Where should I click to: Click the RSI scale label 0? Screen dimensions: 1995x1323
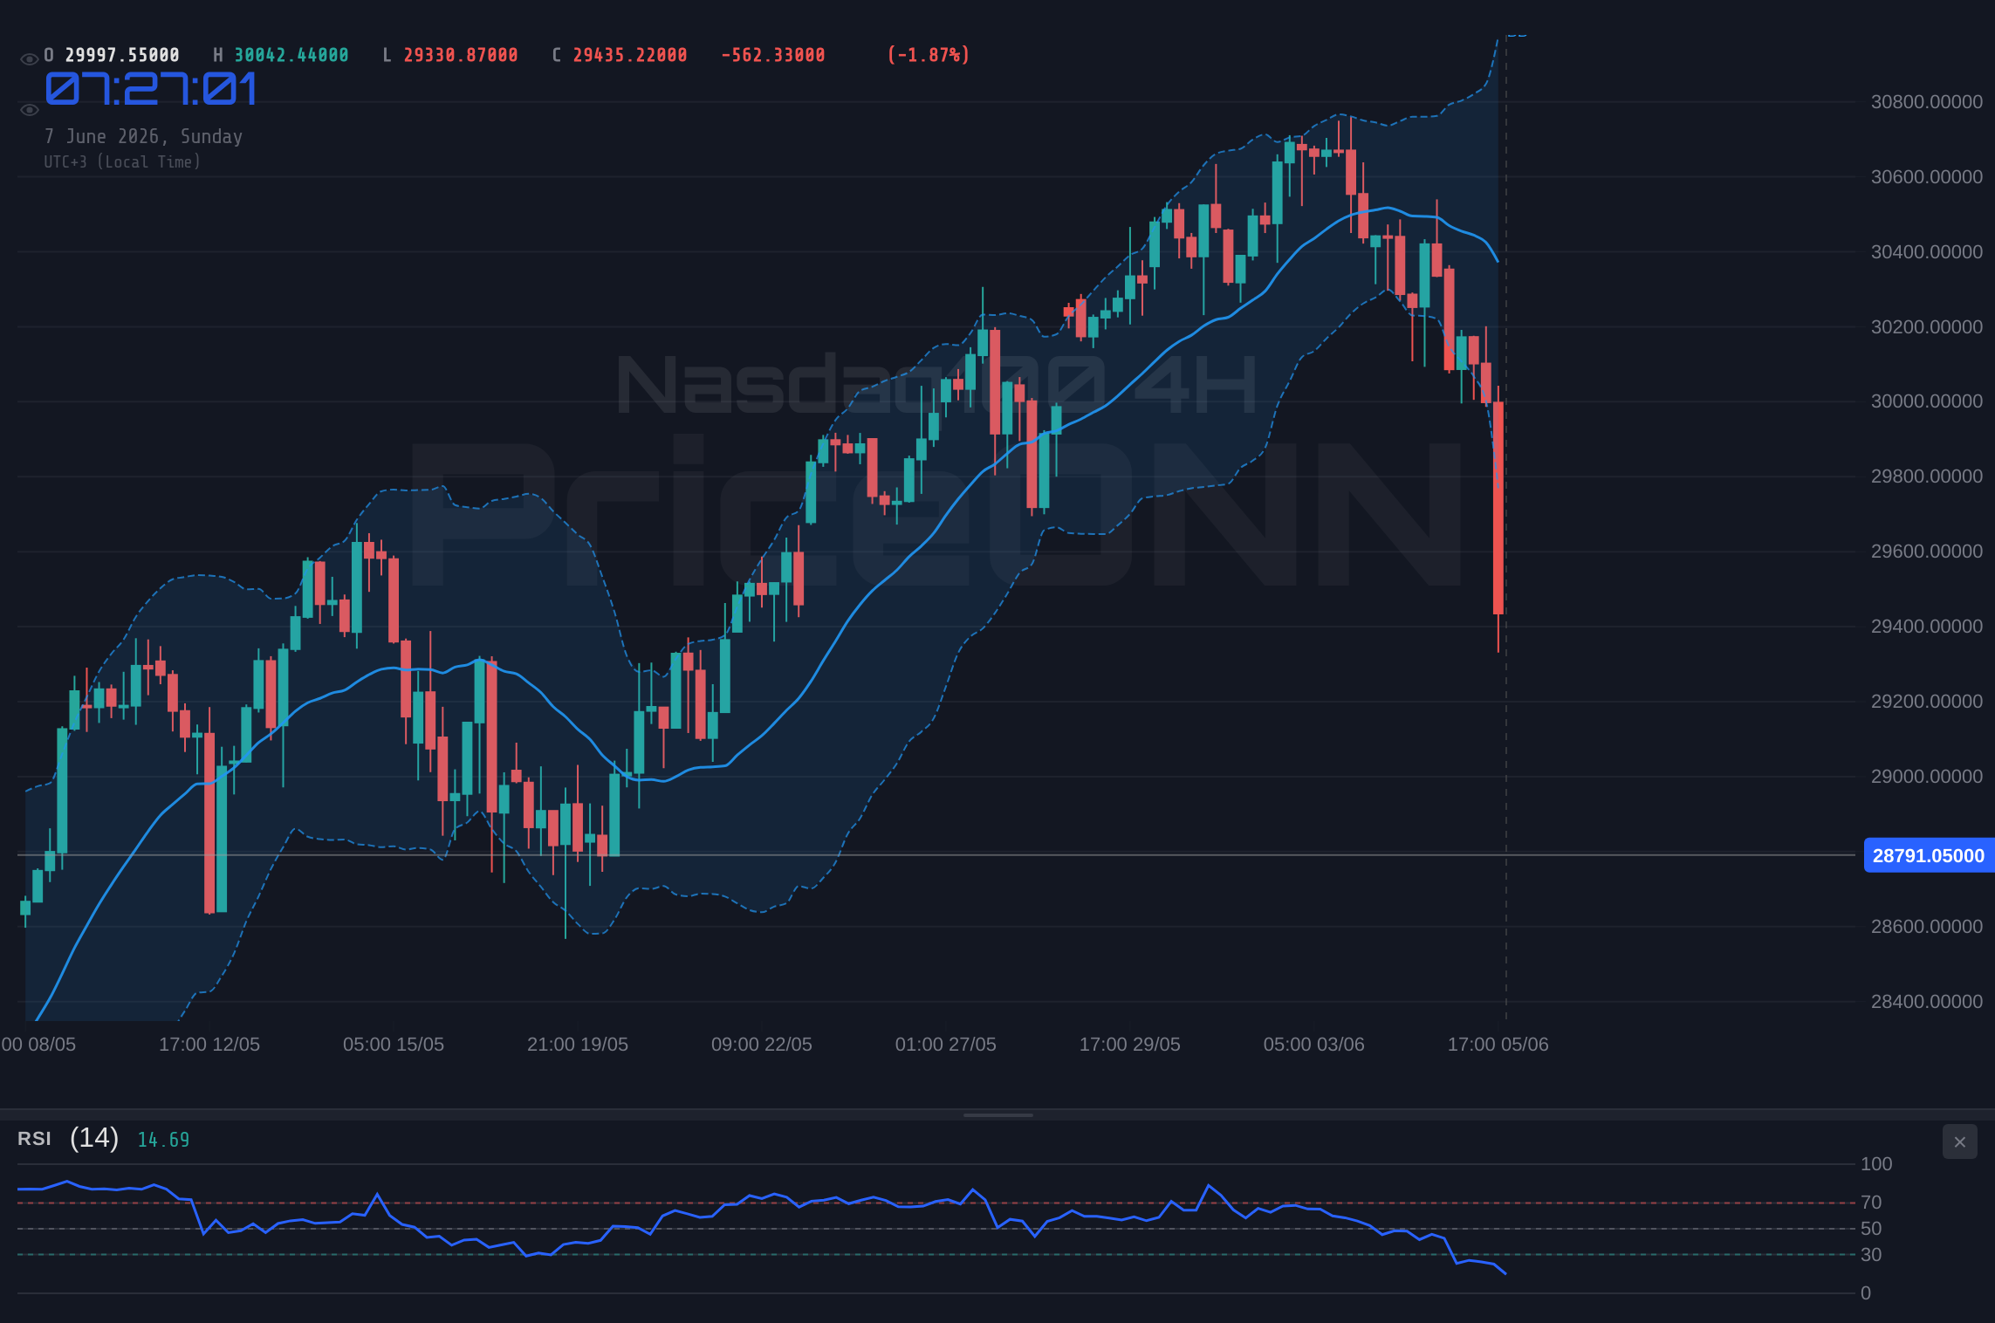(x=1866, y=1293)
